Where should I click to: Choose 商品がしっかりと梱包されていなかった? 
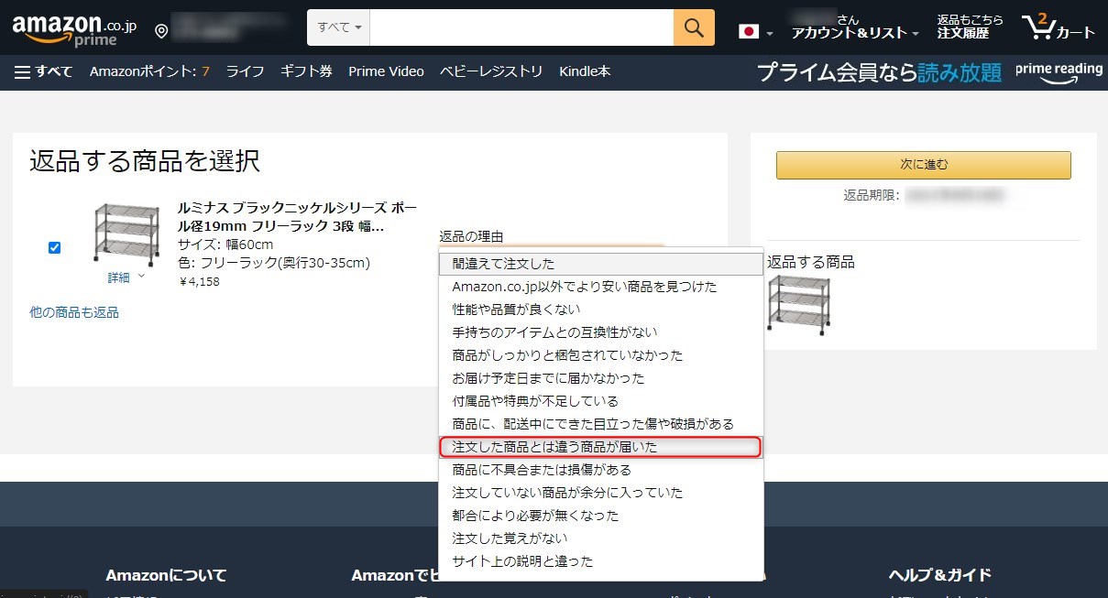[601, 355]
